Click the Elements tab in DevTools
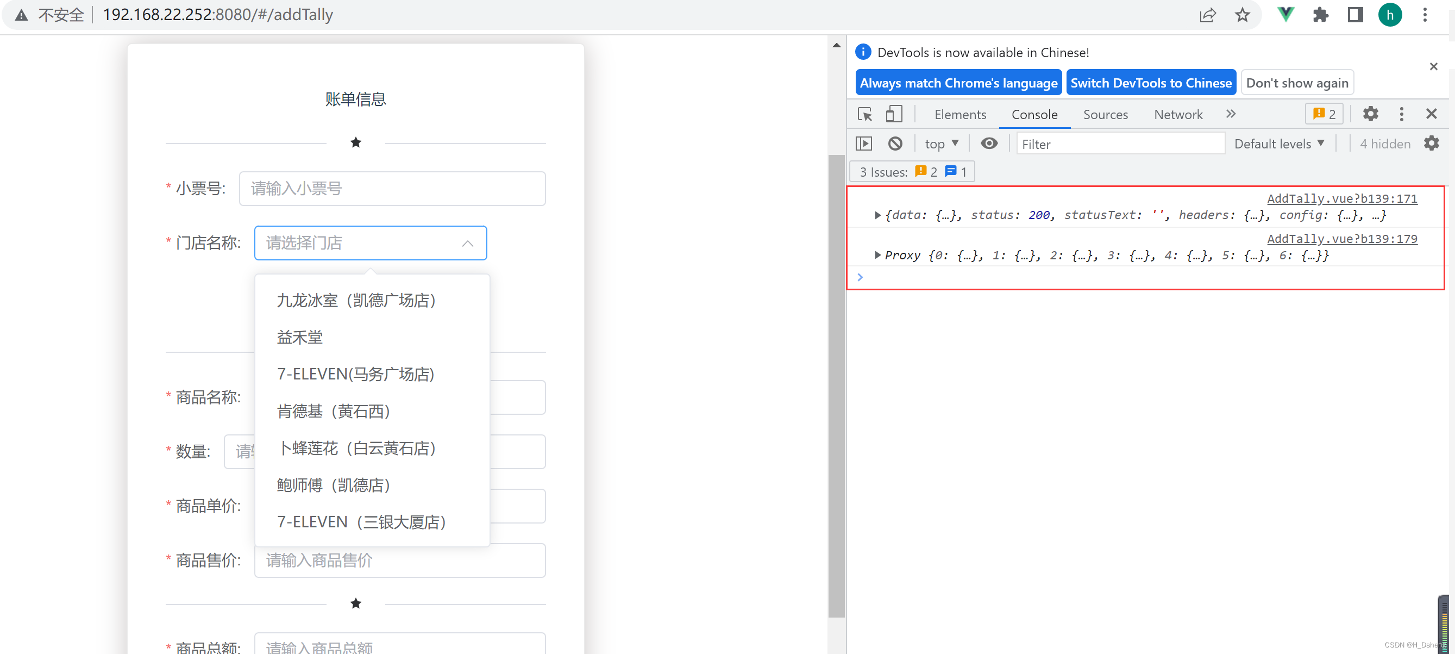Screen dimensions: 1455x654 tap(959, 113)
